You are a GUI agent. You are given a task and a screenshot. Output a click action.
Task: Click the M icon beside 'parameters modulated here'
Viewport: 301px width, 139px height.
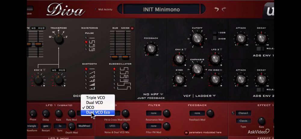pyautogui.click(x=186, y=132)
